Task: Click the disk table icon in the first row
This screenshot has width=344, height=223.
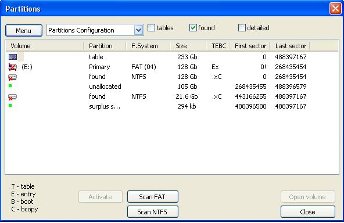Action: pyautogui.click(x=13, y=57)
